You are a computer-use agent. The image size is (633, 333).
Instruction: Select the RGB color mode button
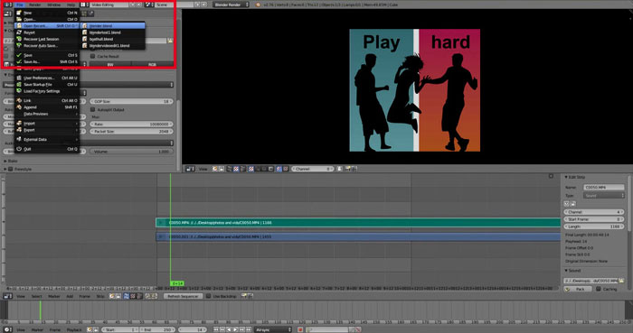tap(152, 64)
